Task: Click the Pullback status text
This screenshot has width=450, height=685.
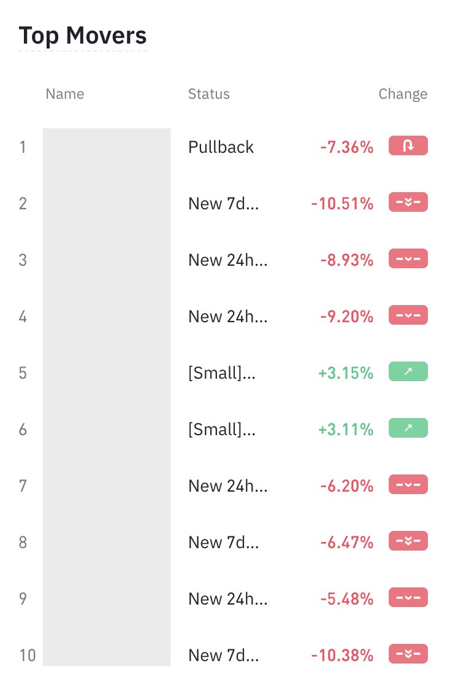Action: 221,147
